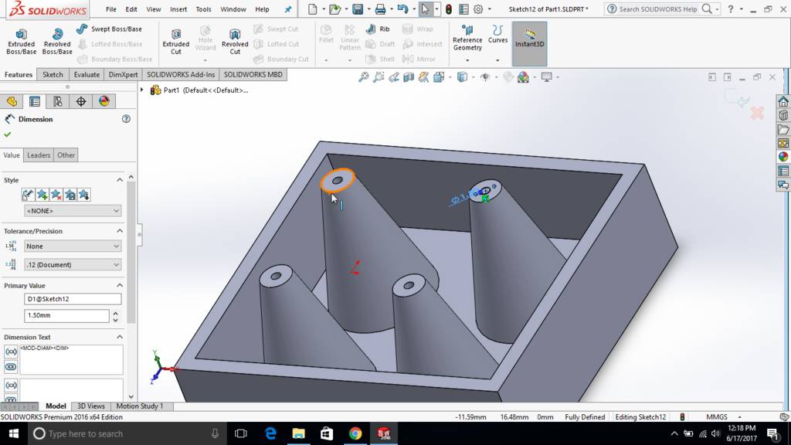The height and width of the screenshot is (445, 791).
Task: Click Load style icon
Action: click(83, 195)
